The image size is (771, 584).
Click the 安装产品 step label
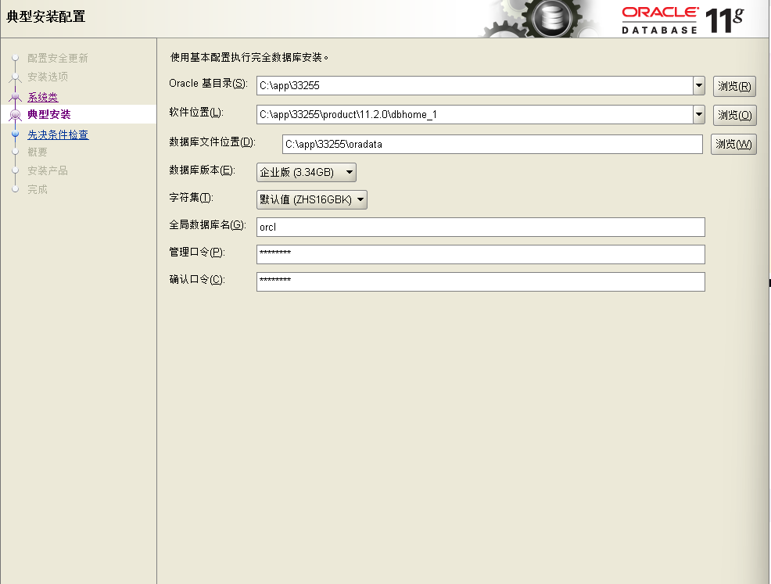coord(48,170)
